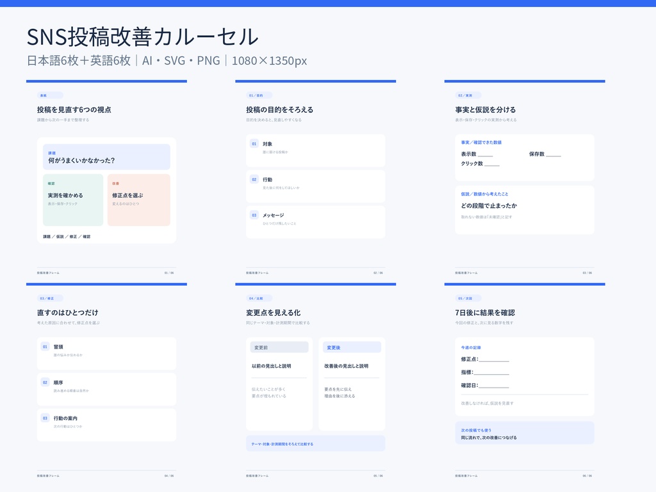Viewport: 656px width, 492px height.
Task: Click the 03 badge beside 'メッセージ'
Action: tap(254, 215)
